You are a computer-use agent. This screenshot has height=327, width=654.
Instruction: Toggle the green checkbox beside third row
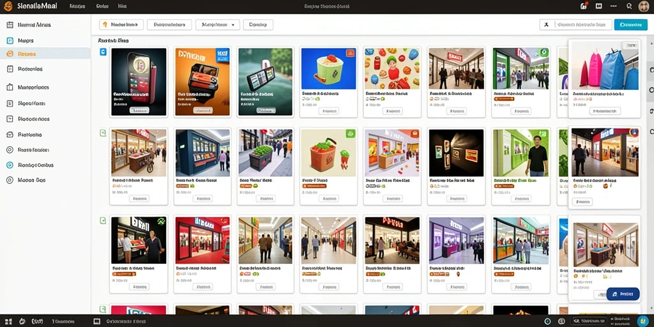(103, 220)
